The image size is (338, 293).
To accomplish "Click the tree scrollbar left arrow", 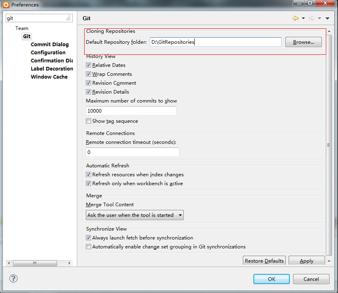I will (9, 263).
